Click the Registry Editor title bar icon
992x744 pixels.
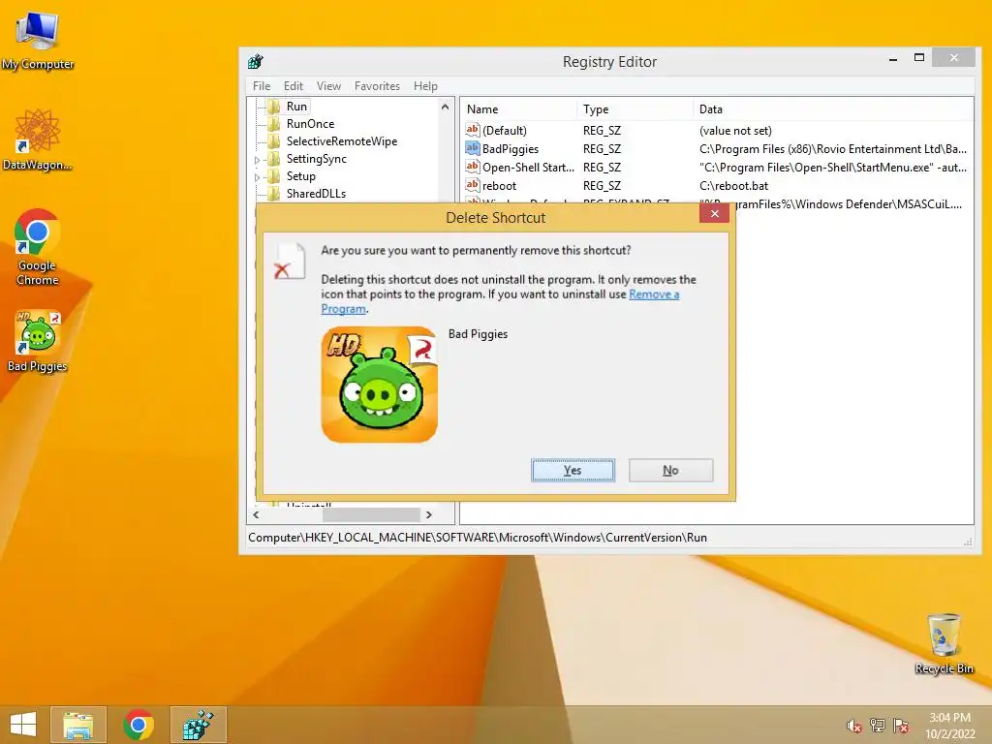[x=256, y=61]
